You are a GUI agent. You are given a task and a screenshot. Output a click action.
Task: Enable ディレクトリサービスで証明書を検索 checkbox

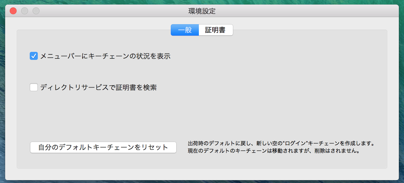34,87
